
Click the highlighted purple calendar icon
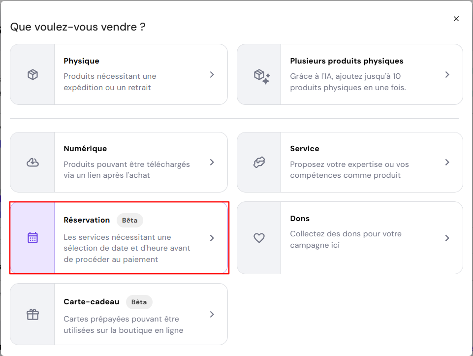point(32,238)
